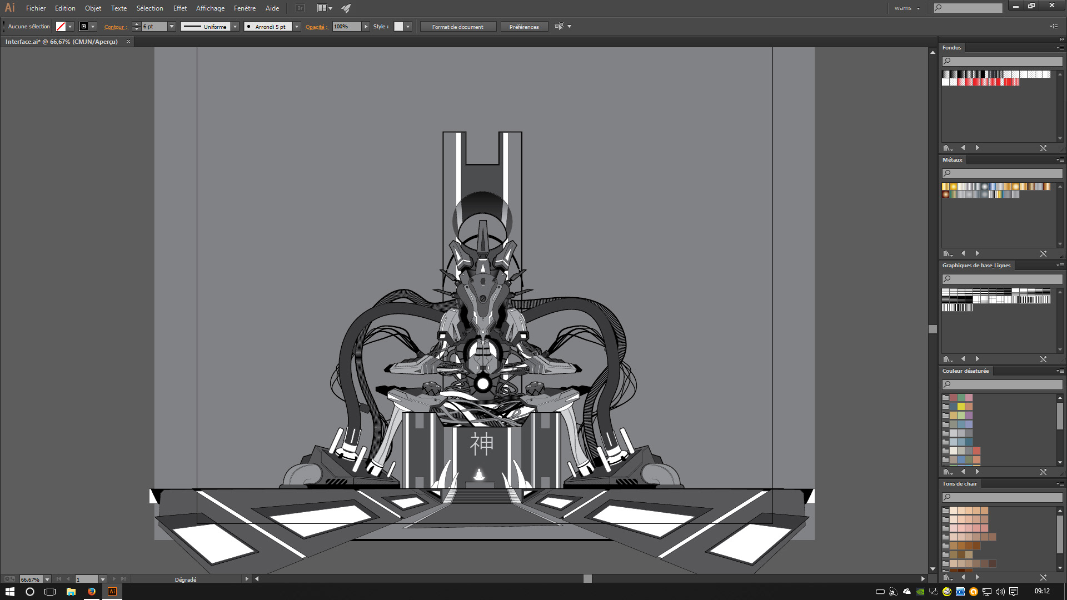Load previous swatch library in Tons de chair

pyautogui.click(x=963, y=577)
